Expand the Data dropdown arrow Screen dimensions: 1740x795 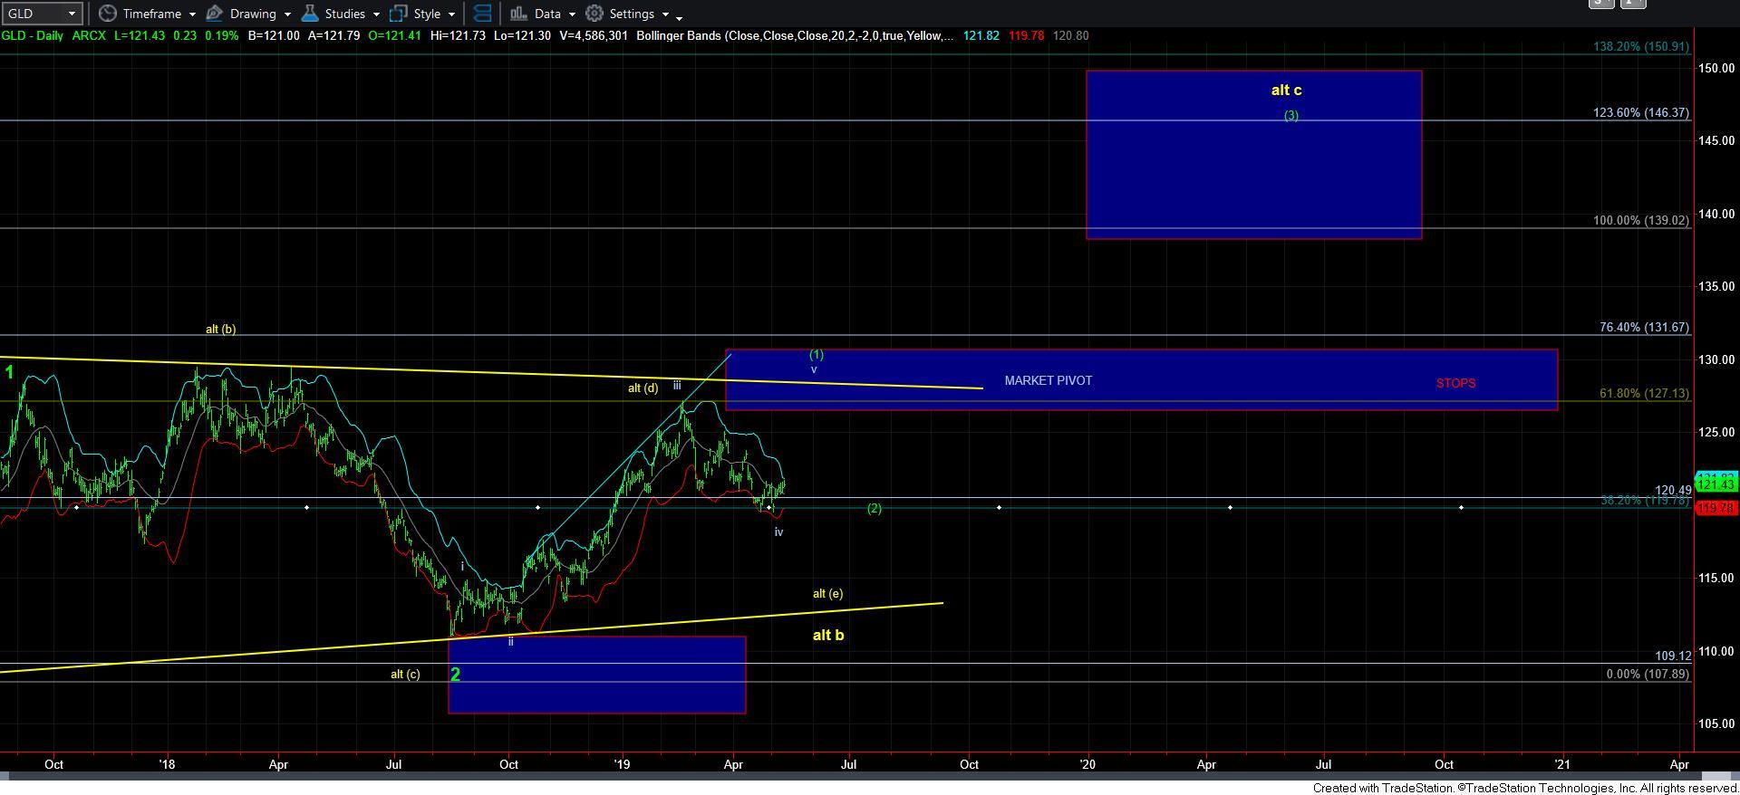point(572,14)
